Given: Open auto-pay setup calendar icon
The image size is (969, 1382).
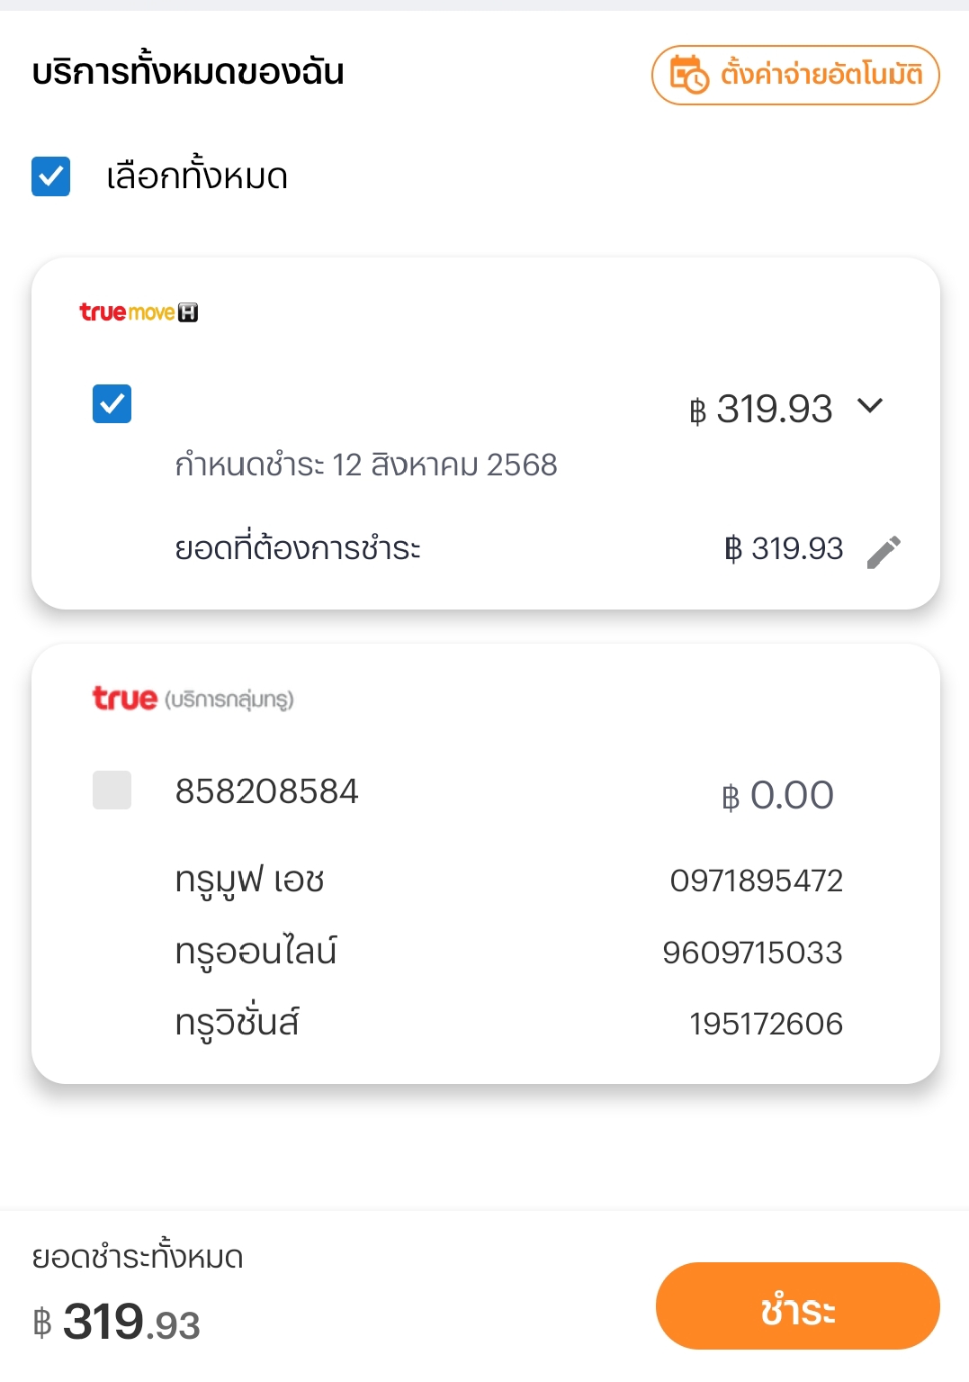Looking at the screenshot, I should pyautogui.click(x=689, y=75).
